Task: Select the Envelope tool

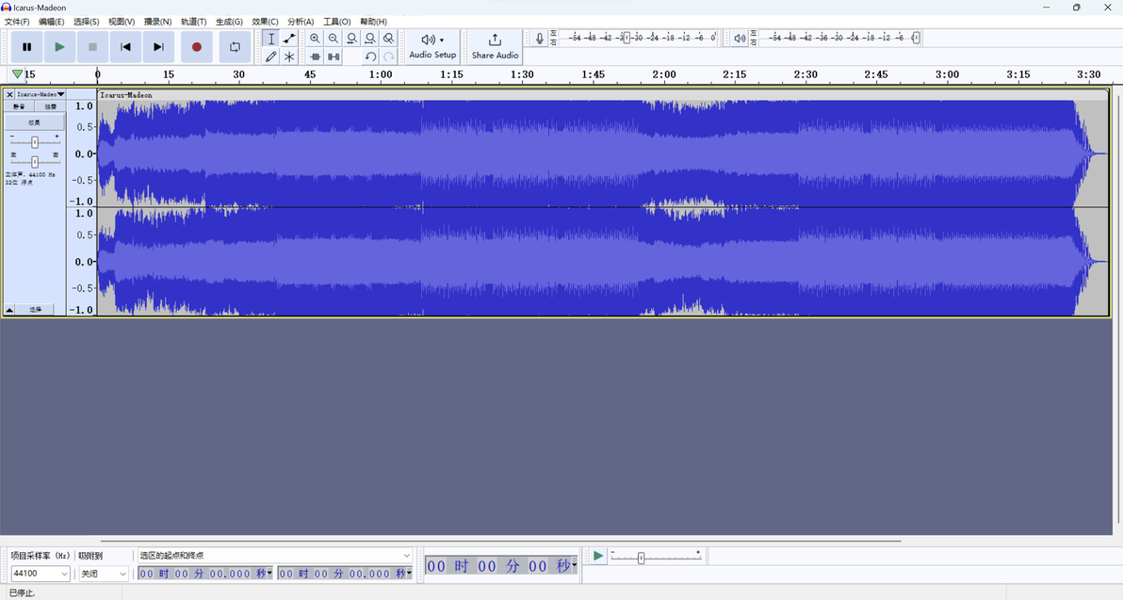Action: coord(289,39)
